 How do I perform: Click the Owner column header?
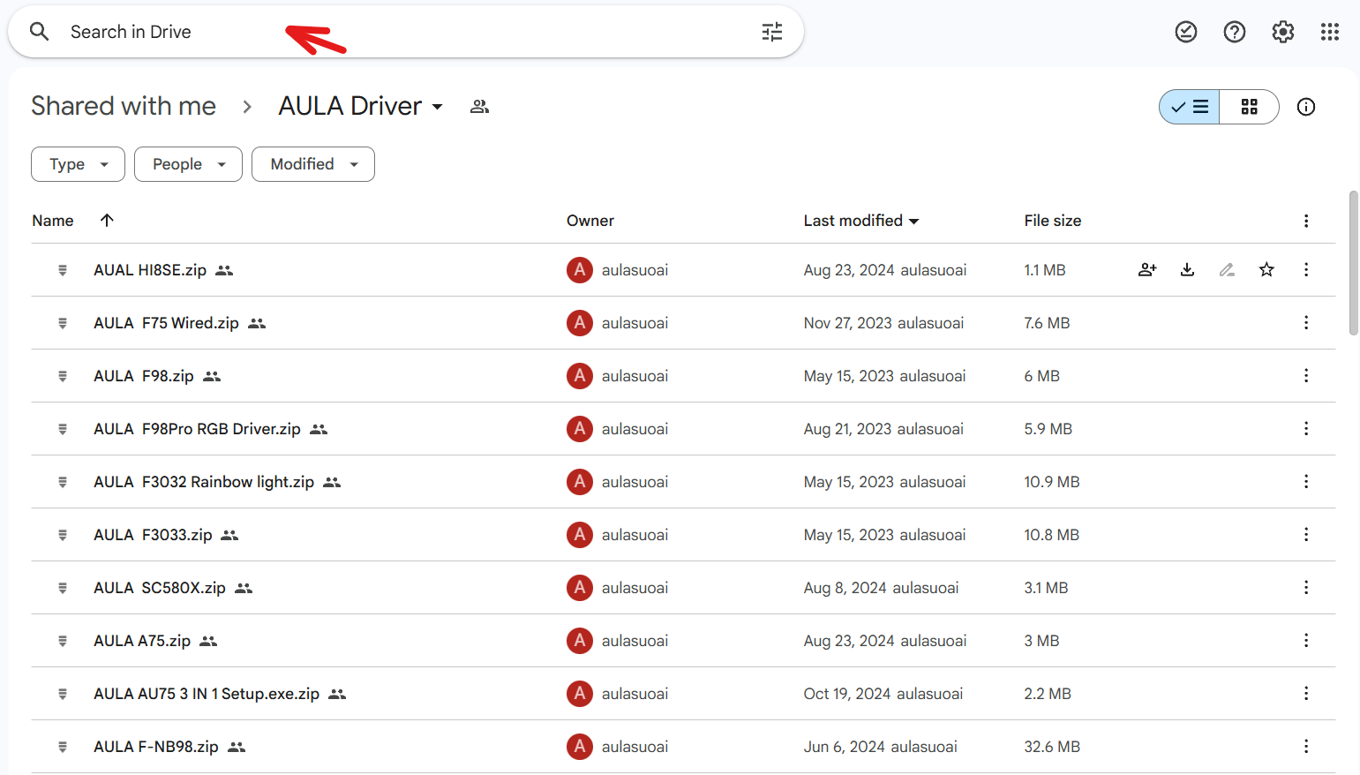tap(590, 221)
